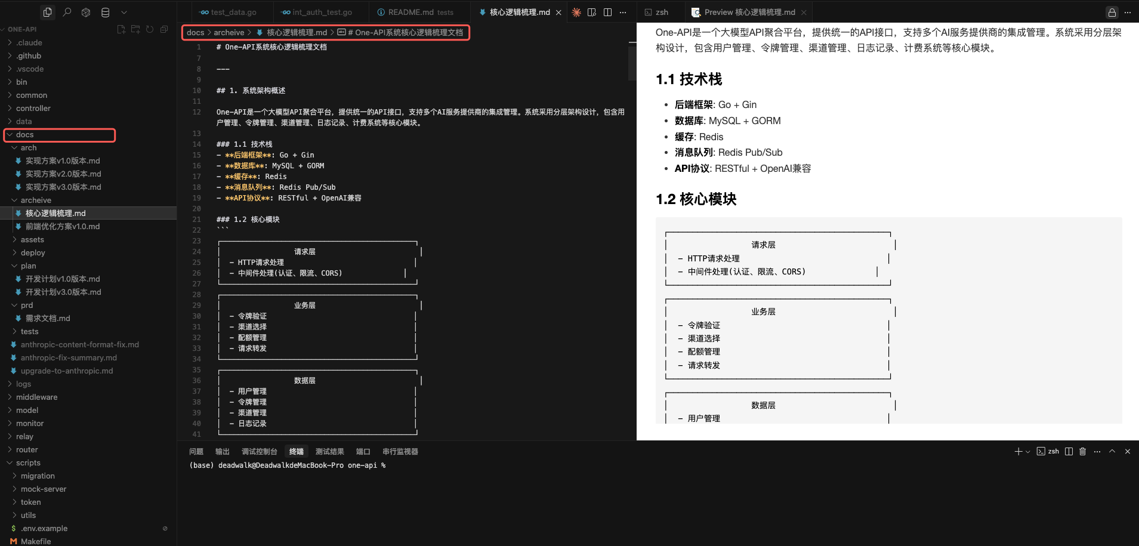Image resolution: width=1139 pixels, height=546 pixels.
Task: Refresh the ONE-API explorer tree
Action: pyautogui.click(x=150, y=29)
